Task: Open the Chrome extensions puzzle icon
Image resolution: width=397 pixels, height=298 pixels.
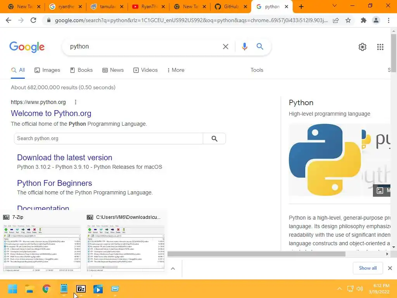Action: coord(364,20)
